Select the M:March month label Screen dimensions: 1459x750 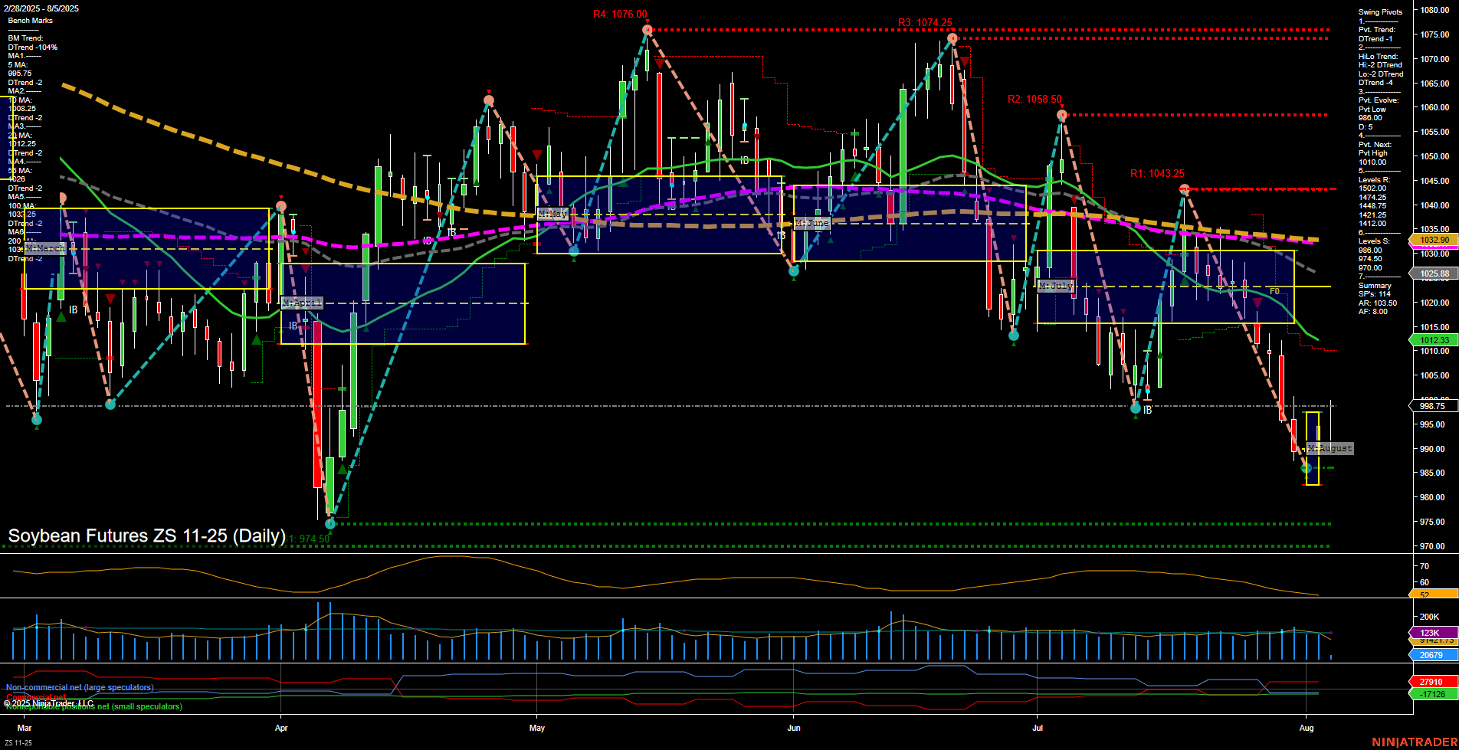pyautogui.click(x=45, y=247)
